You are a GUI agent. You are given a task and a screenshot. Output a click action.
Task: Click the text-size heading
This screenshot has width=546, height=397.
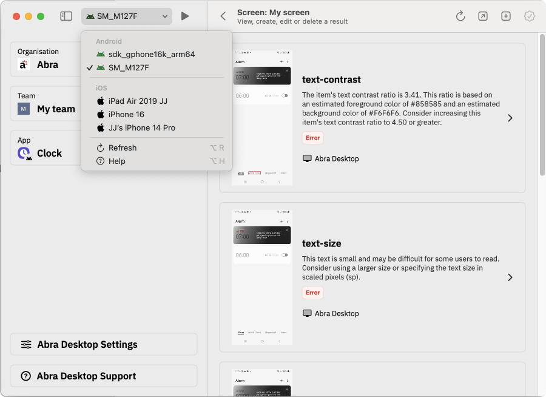pos(322,243)
